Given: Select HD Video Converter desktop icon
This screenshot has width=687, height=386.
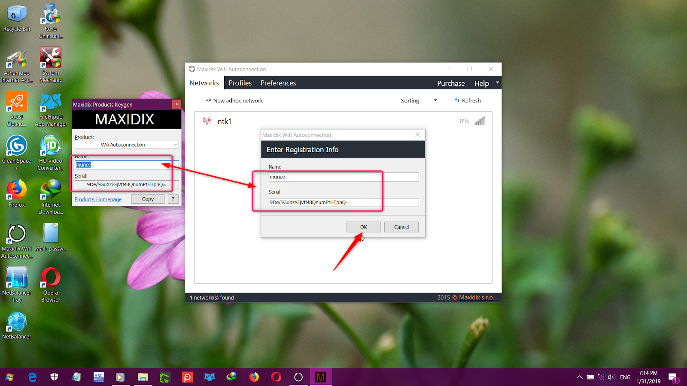Looking at the screenshot, I should click(51, 153).
